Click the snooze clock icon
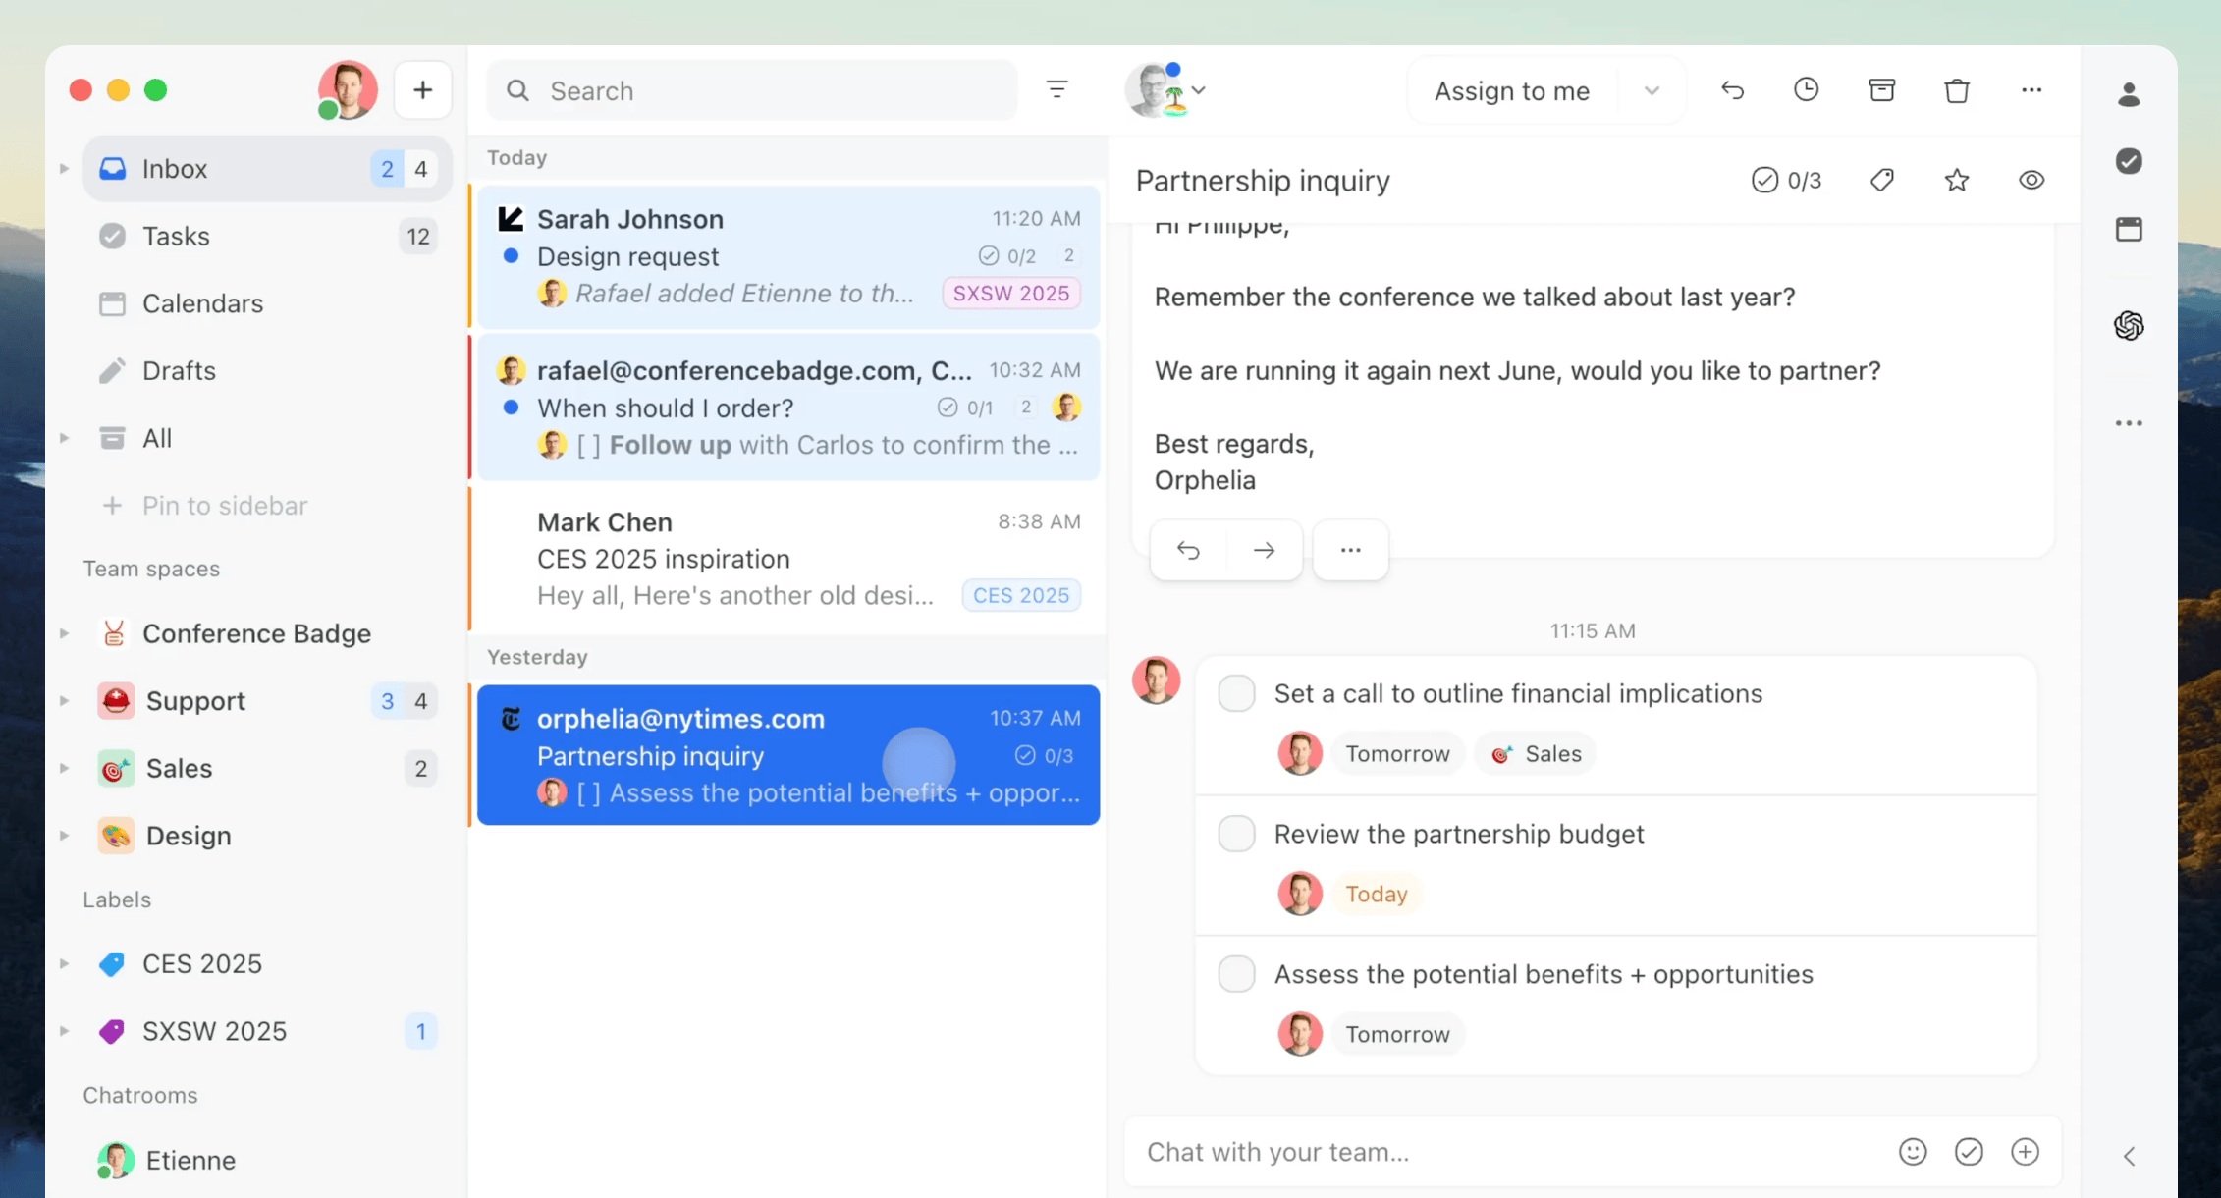 click(x=1806, y=90)
